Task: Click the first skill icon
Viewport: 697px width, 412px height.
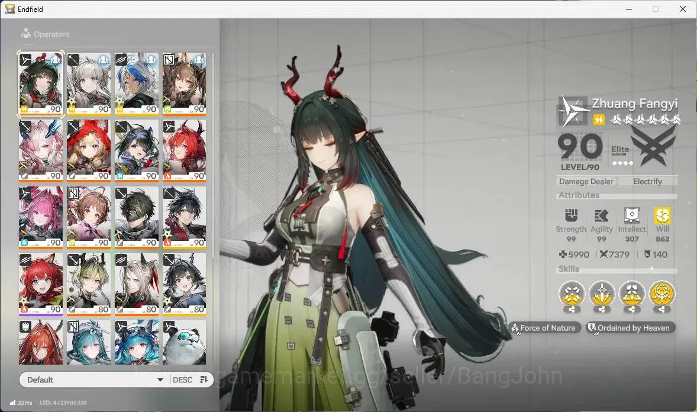Action: tap(572, 293)
